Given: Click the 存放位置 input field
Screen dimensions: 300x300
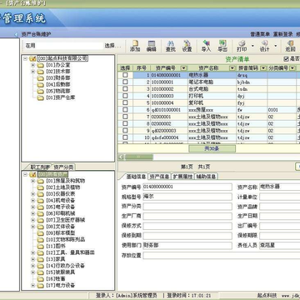Looking at the screenshot, I should point(221,255).
